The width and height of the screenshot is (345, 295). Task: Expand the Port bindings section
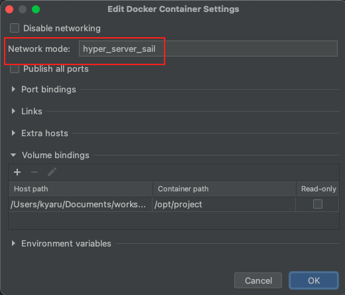coord(13,89)
